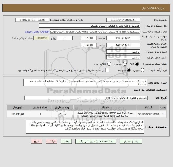173x167 pixels.
Task: Click product code 2231200731010004 cell
Action: (x=148, y=114)
